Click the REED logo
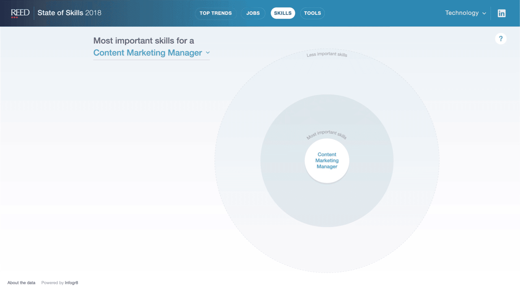520x292 pixels. tap(20, 13)
